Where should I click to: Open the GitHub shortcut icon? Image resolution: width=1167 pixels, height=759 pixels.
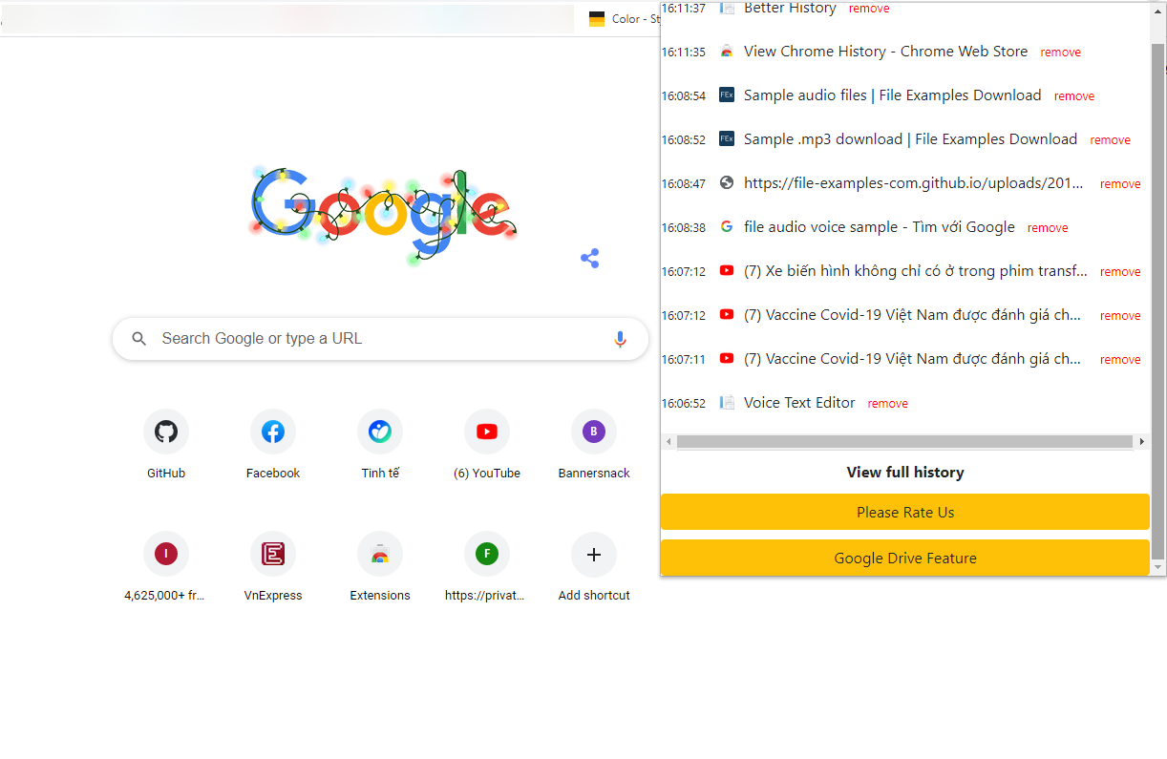pos(166,432)
